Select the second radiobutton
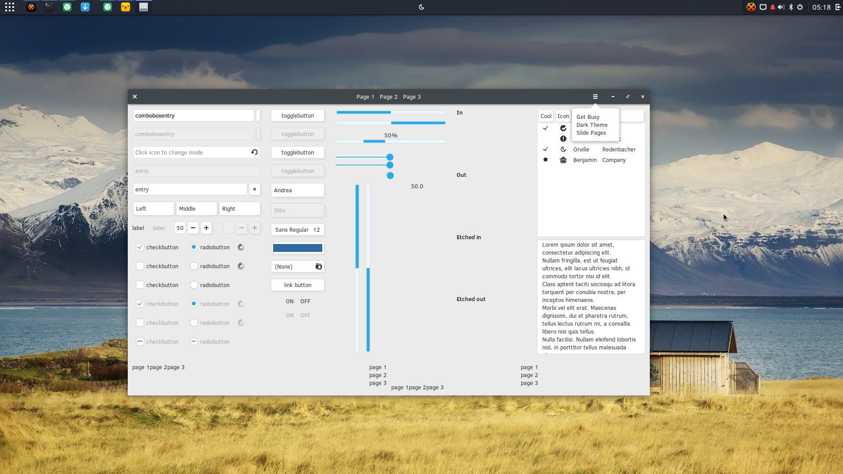This screenshot has height=474, width=843. (x=194, y=266)
